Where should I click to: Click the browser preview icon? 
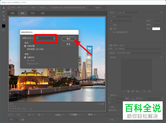[23, 120]
